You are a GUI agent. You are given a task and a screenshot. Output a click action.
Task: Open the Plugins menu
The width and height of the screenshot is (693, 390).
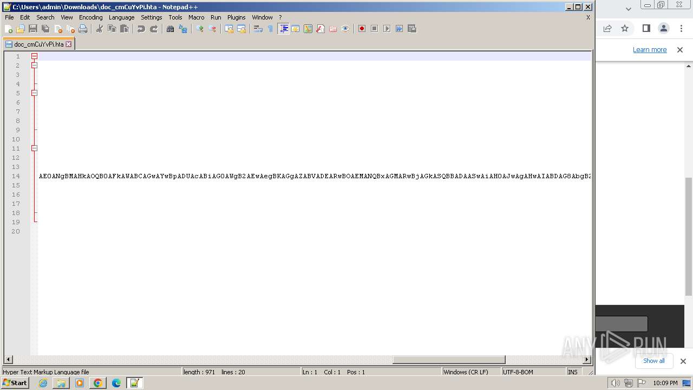pos(236,17)
